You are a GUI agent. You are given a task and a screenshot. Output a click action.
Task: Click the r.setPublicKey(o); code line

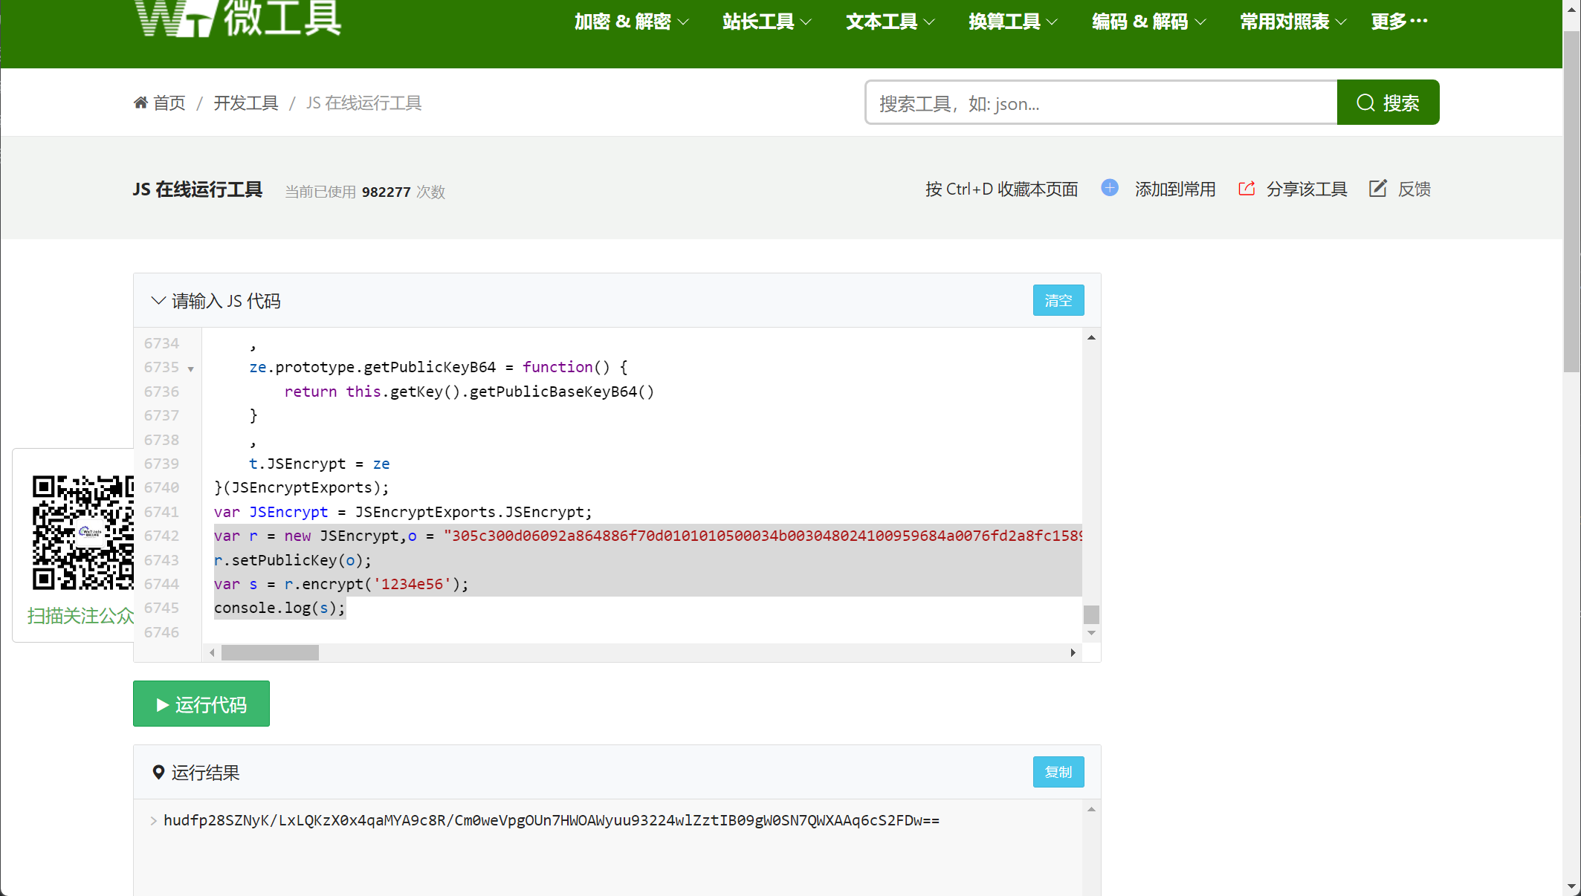[292, 560]
